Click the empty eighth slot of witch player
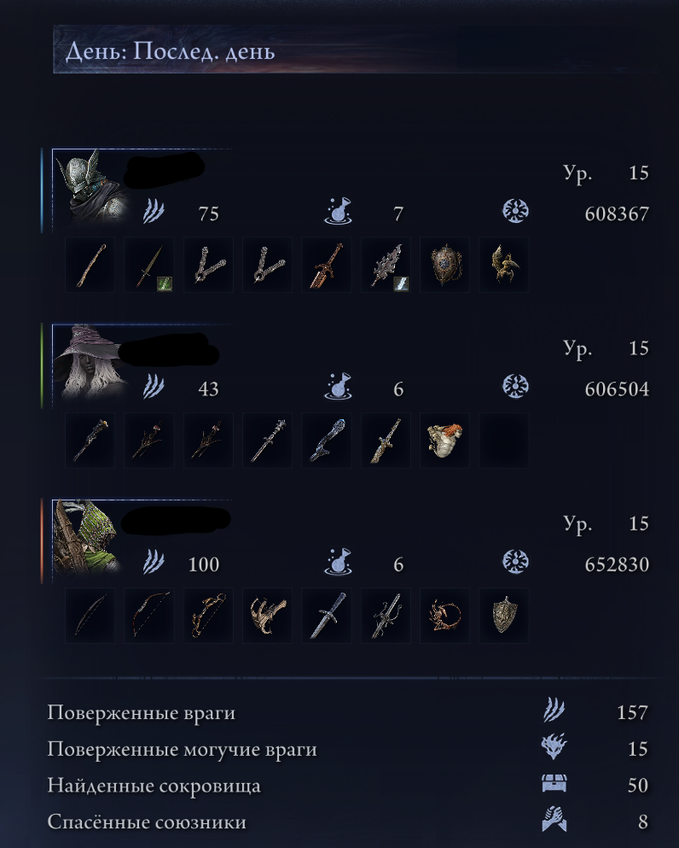679x848 pixels. (x=504, y=440)
